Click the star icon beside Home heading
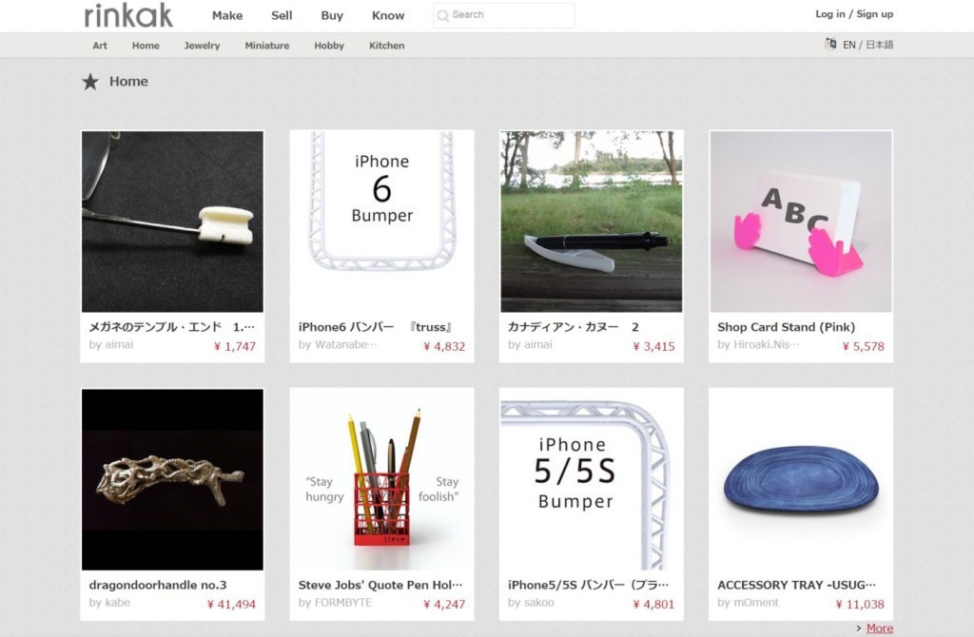Screen dimensions: 974x637 pos(90,82)
